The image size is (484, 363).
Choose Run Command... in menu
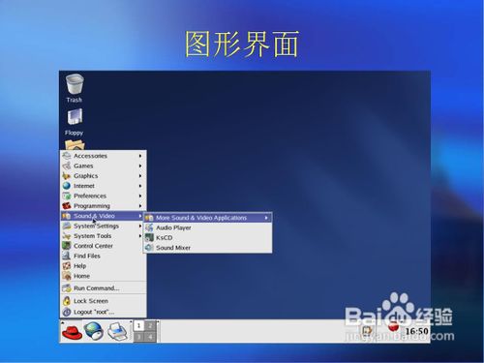tap(103, 288)
